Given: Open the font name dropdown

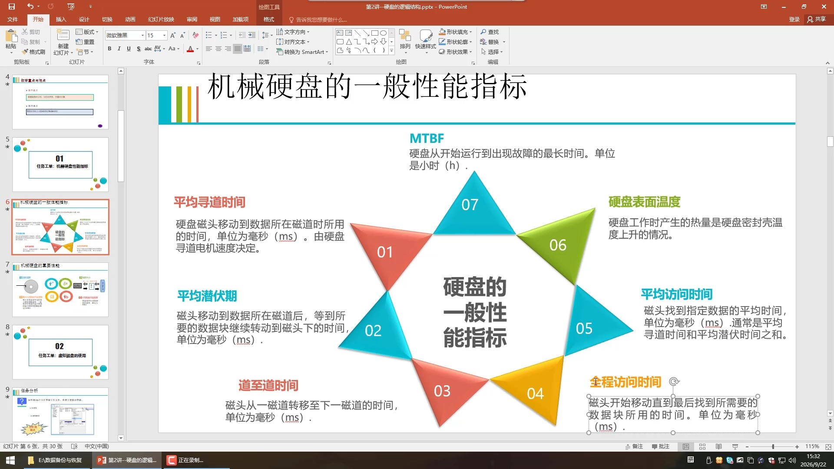Looking at the screenshot, I should click(142, 35).
